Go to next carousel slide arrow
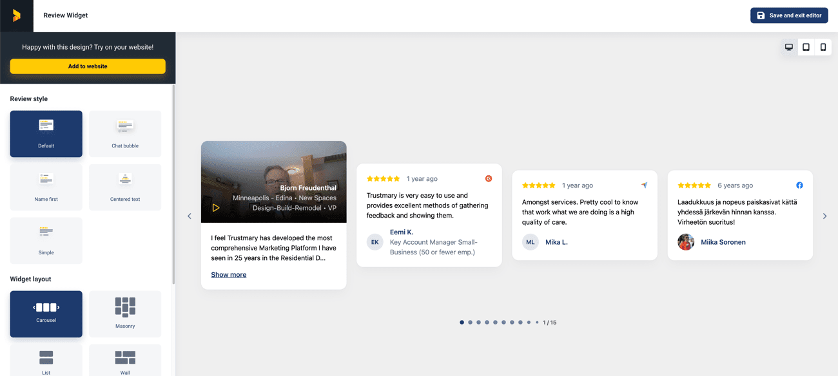 click(824, 216)
